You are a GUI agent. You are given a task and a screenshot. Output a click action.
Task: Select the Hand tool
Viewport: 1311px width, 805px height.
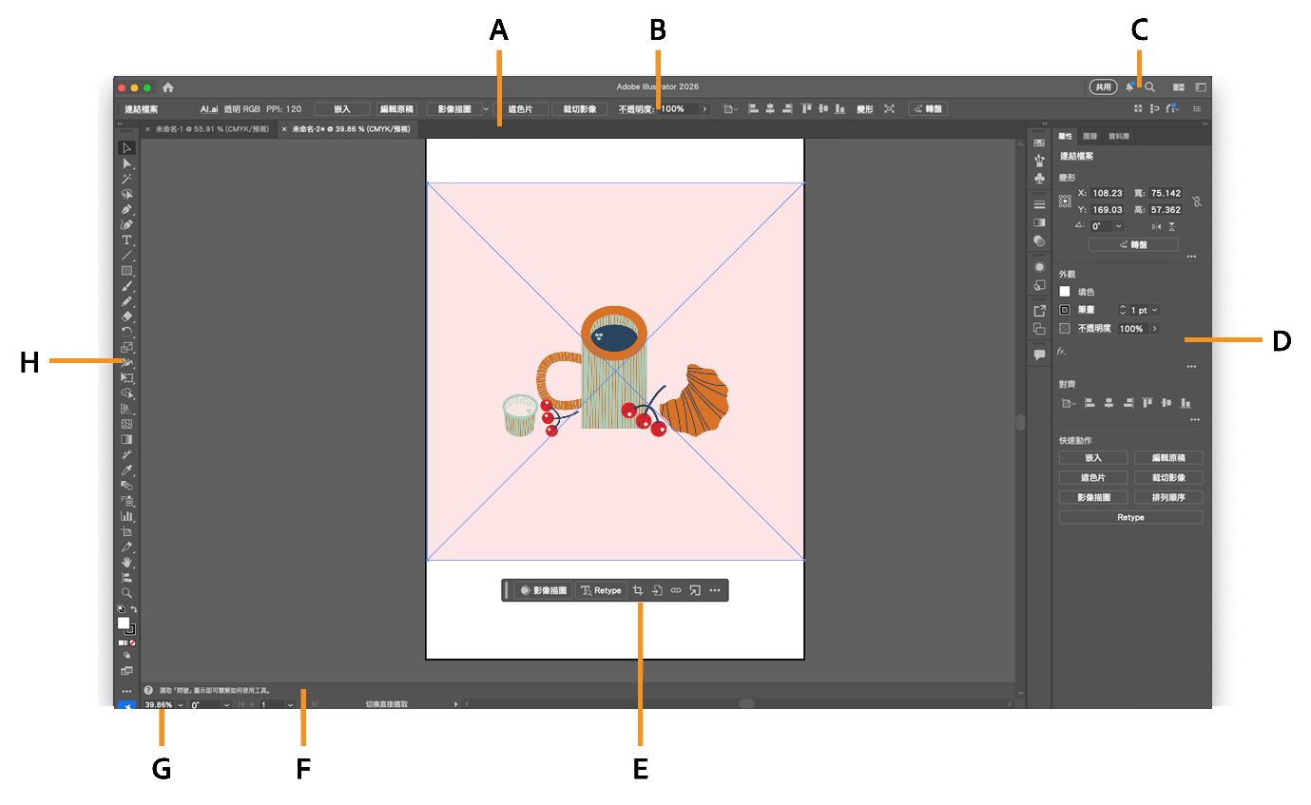pyautogui.click(x=126, y=561)
